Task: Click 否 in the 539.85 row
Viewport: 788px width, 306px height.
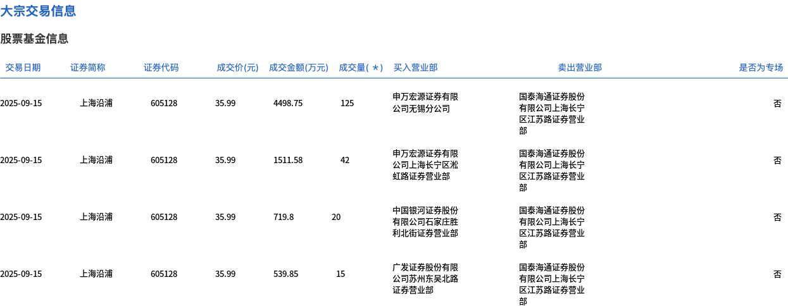Action: tap(777, 274)
